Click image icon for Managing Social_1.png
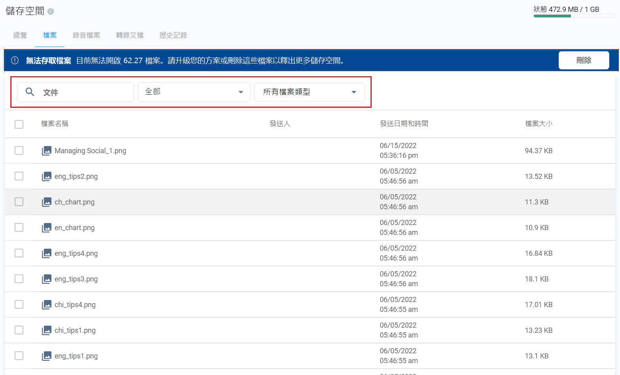This screenshot has width=620, height=375. pyautogui.click(x=47, y=151)
